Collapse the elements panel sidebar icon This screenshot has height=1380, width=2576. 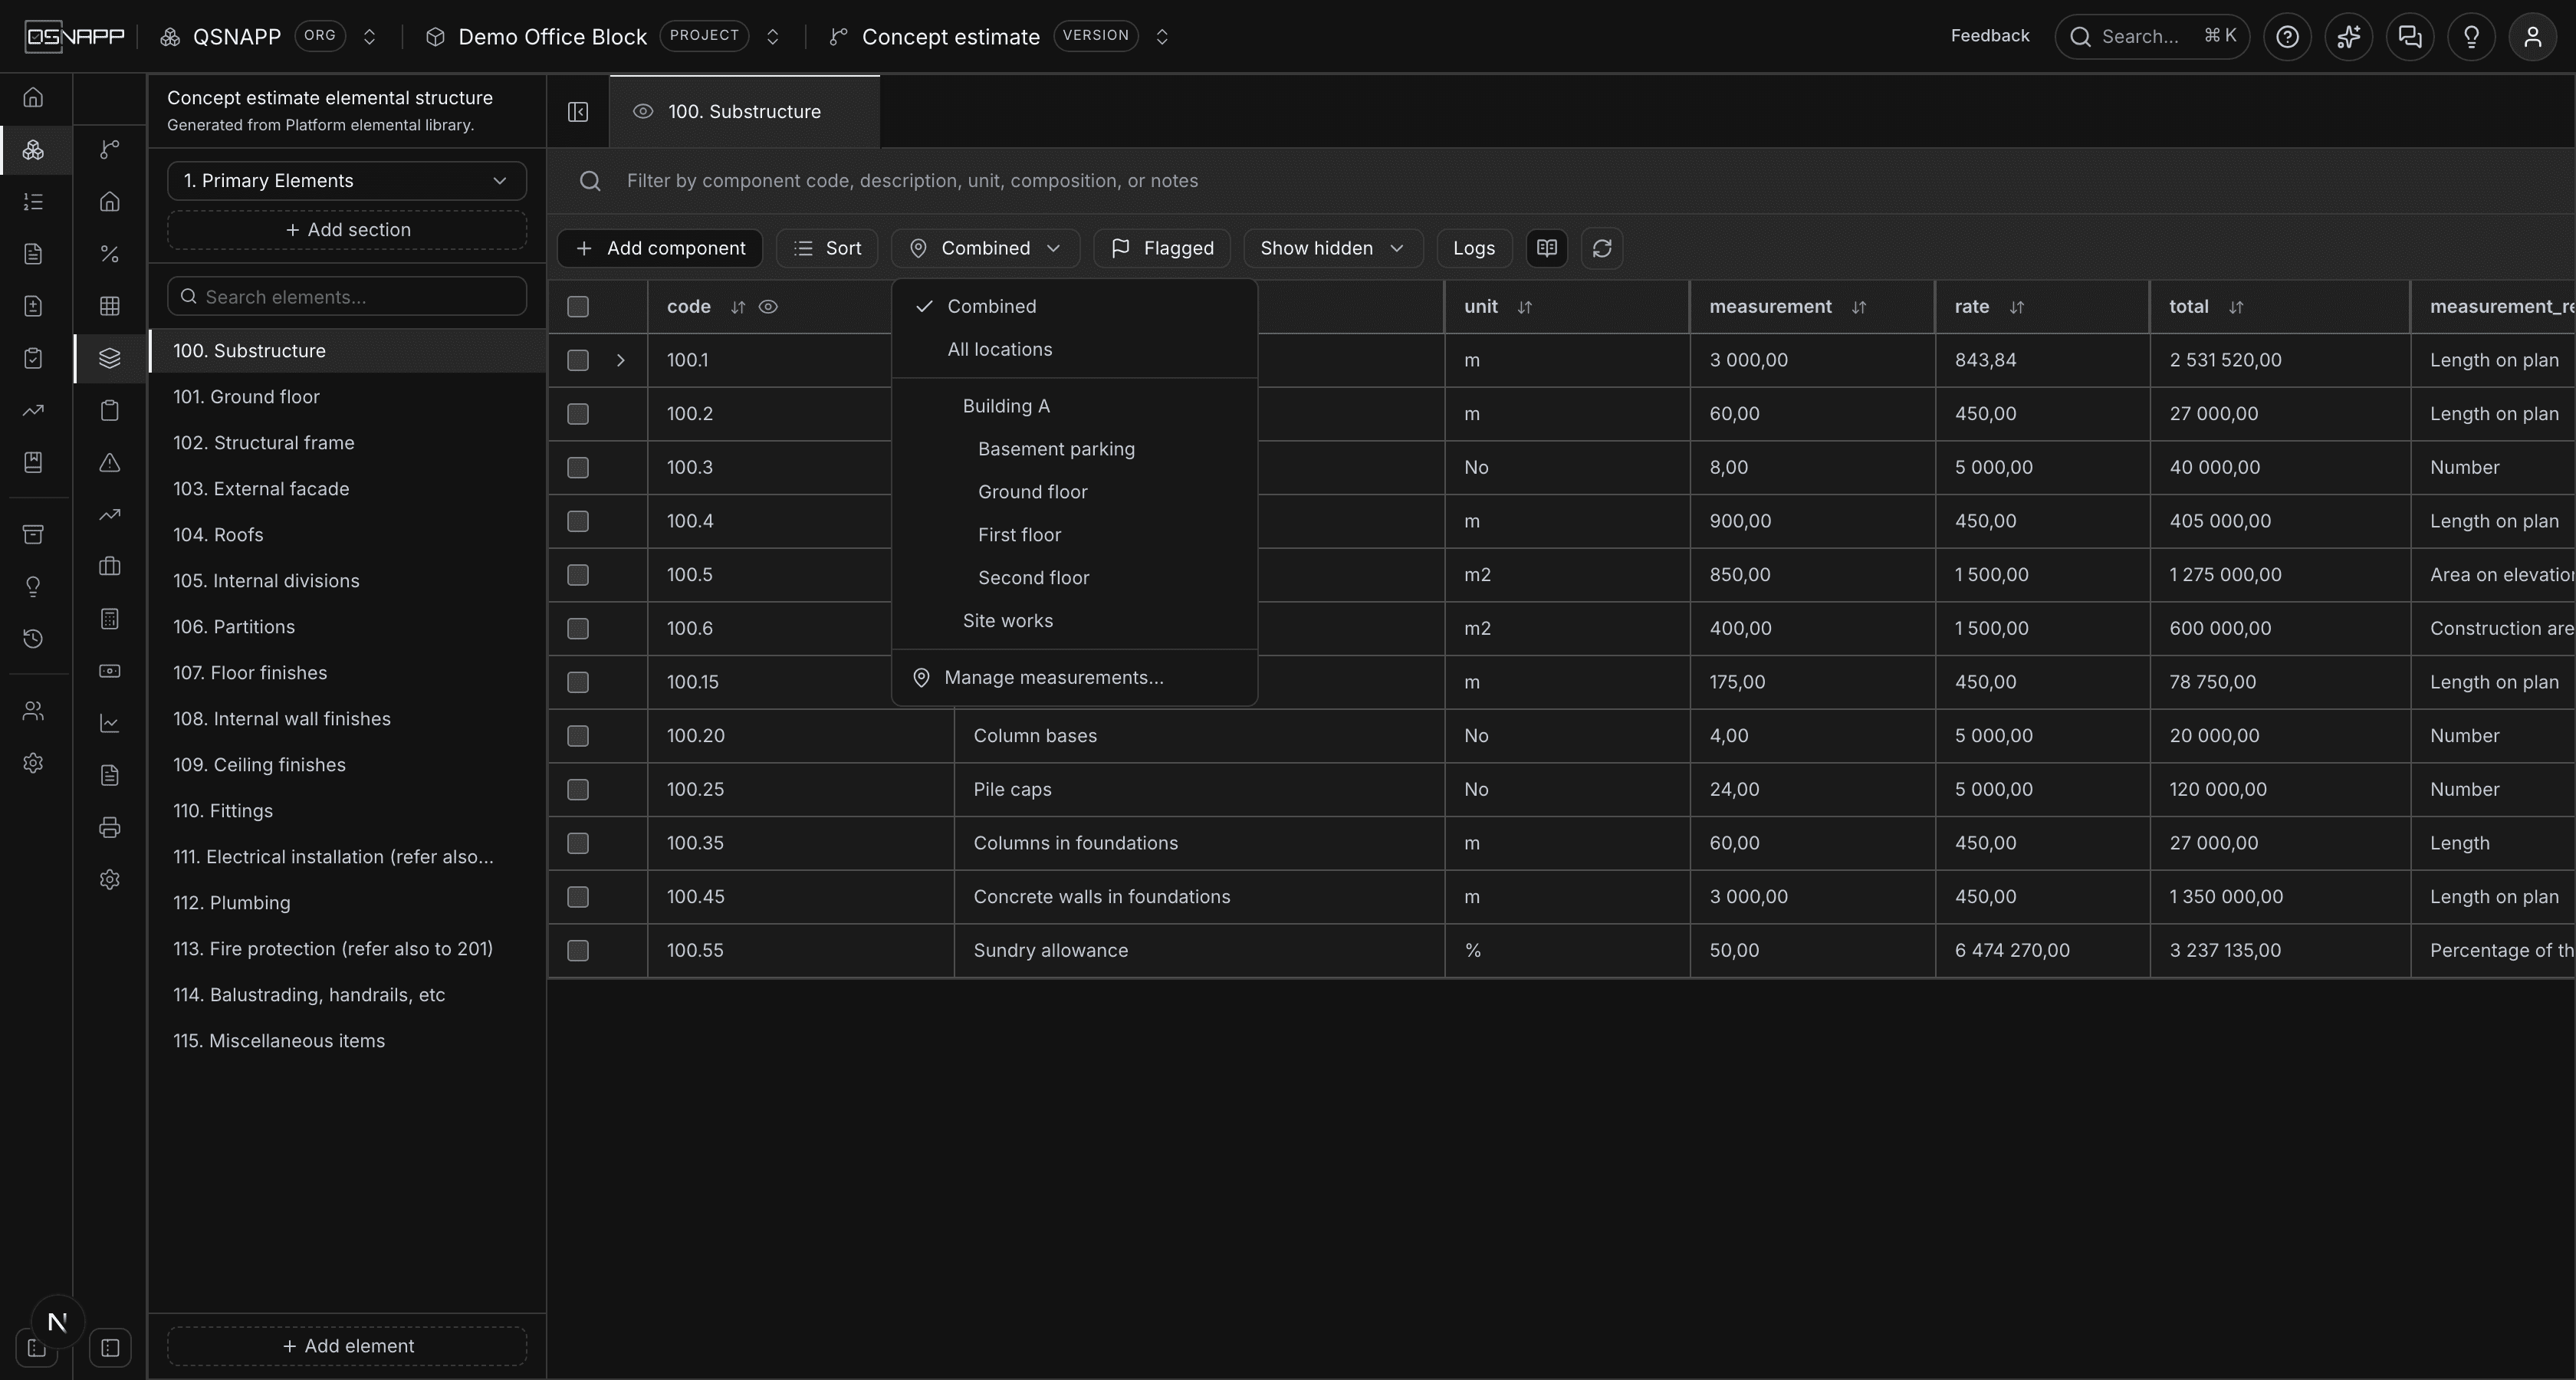tap(578, 112)
